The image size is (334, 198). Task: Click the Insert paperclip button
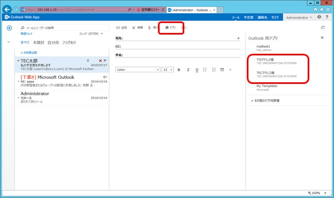(x=153, y=28)
